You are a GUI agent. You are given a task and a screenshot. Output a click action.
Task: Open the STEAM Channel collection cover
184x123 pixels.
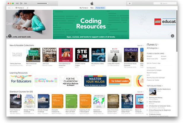pos(82,55)
